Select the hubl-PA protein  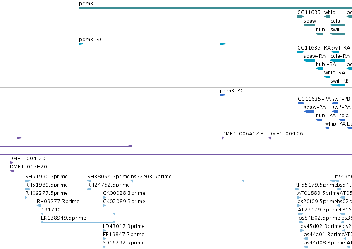[x=319, y=120]
